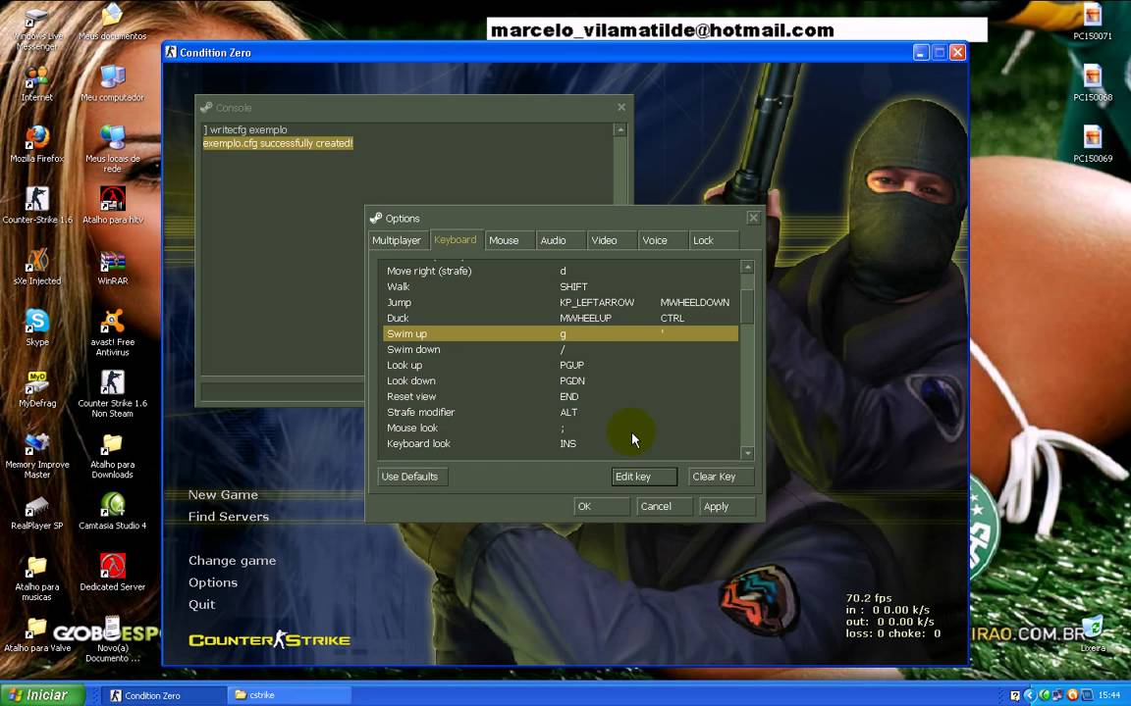Click Condition Zero taskbar button
1131x706 pixels.
(164, 695)
